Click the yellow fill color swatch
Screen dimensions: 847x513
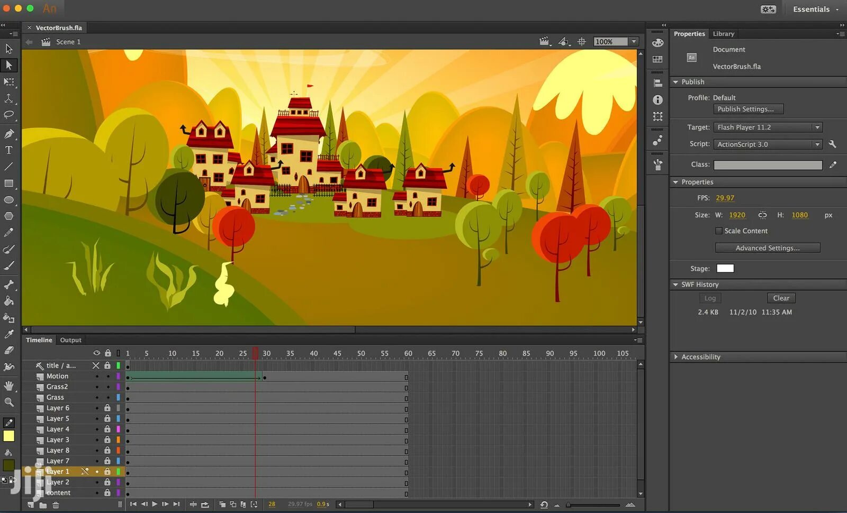pyautogui.click(x=9, y=436)
